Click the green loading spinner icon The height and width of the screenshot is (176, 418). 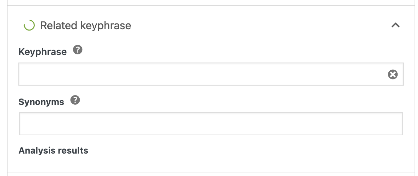29,25
